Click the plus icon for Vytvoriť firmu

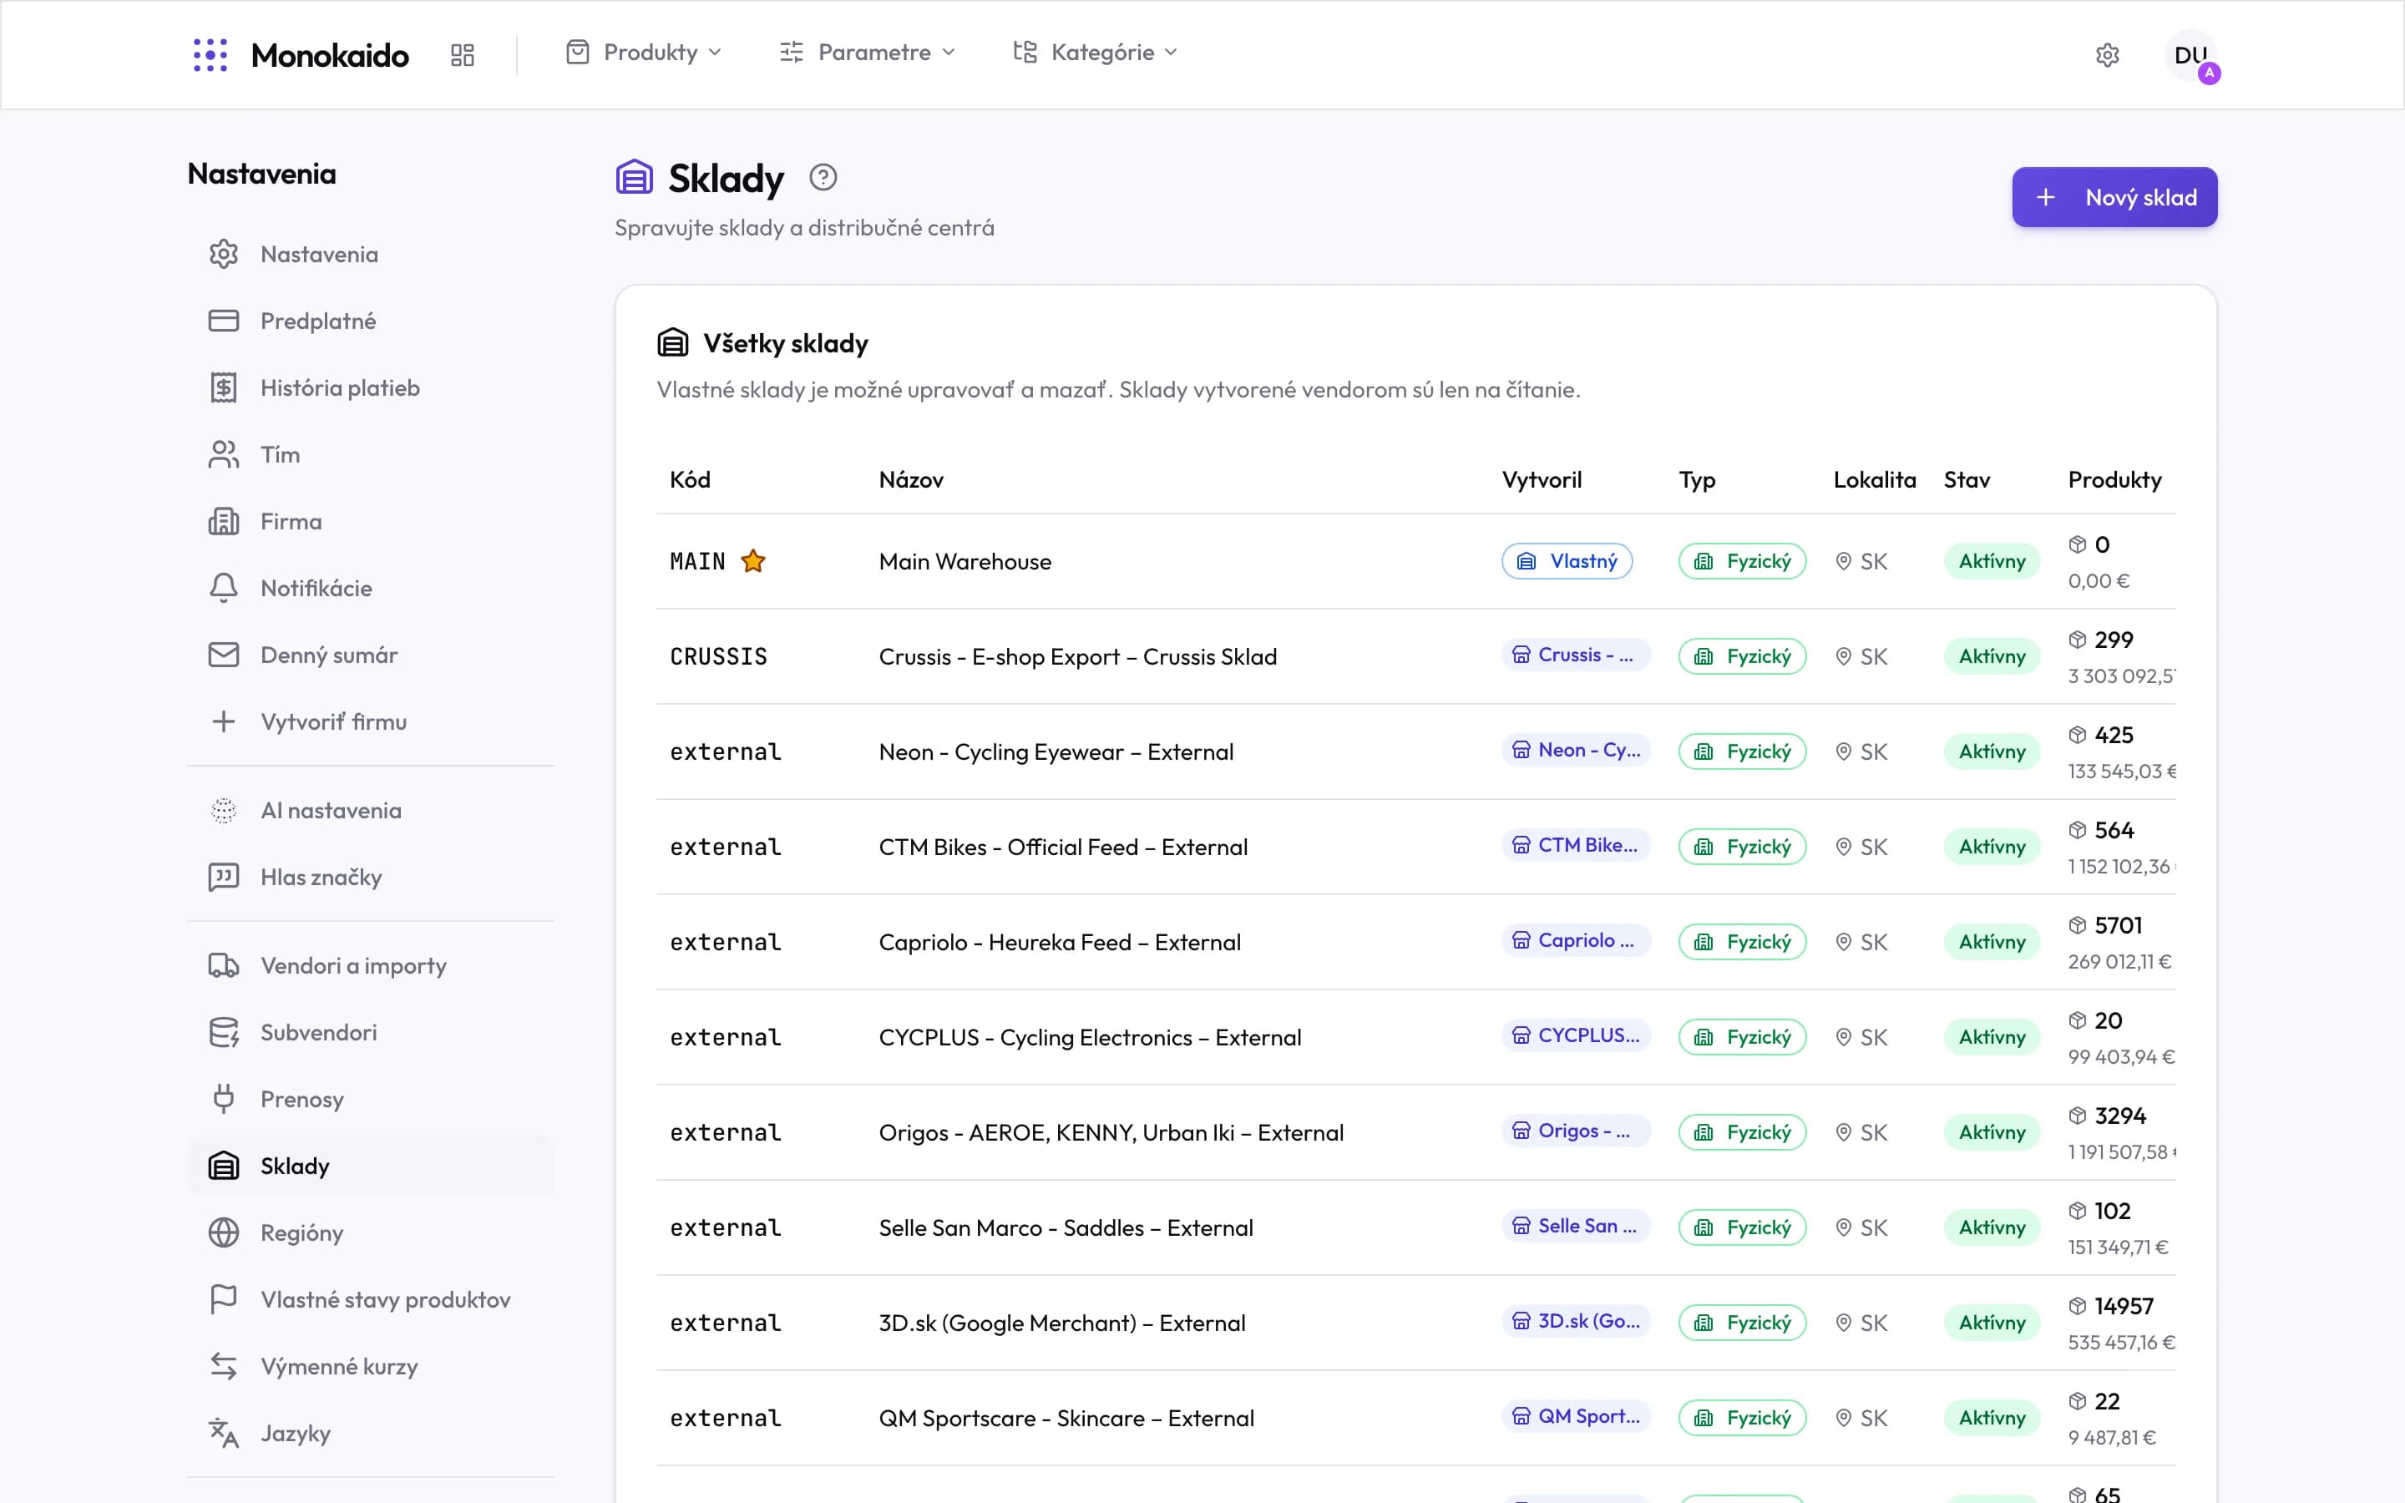tap(224, 721)
